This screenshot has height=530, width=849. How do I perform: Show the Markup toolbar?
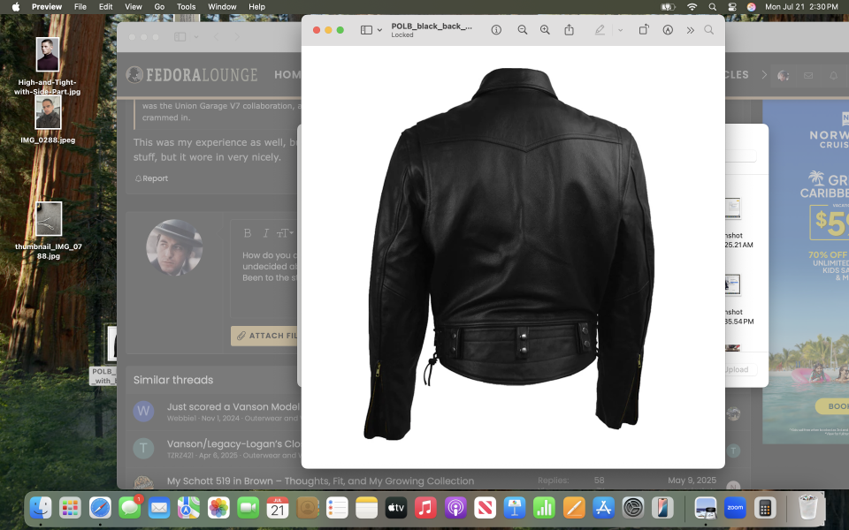click(668, 30)
